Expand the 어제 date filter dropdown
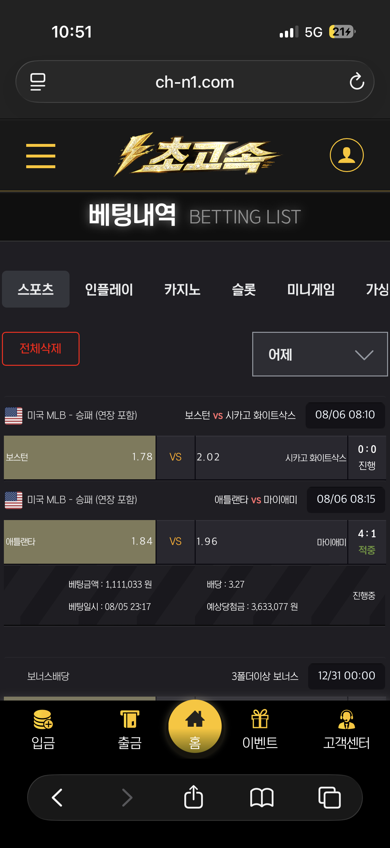The image size is (390, 848). click(320, 354)
